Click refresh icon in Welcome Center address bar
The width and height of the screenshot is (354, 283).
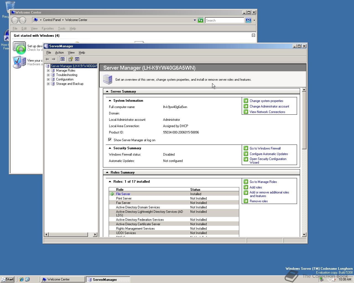point(201,20)
